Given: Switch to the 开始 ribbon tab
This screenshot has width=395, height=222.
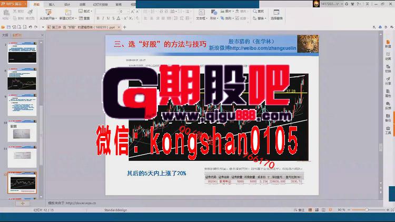Looking at the screenshot, I should click(x=36, y=4).
